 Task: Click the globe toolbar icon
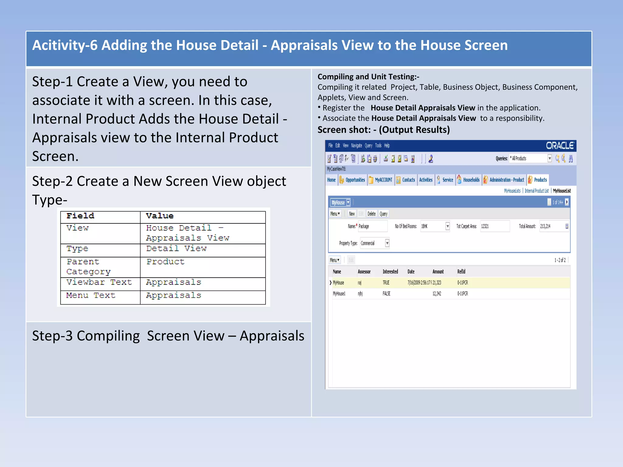tap(375, 158)
